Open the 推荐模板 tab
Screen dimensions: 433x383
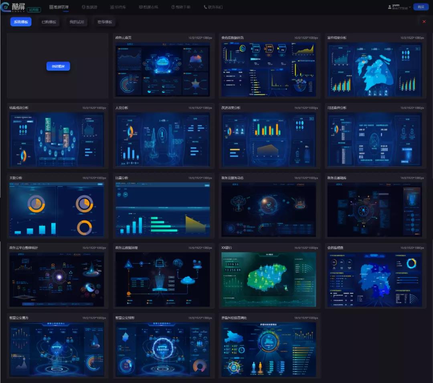pyautogui.click(x=105, y=22)
